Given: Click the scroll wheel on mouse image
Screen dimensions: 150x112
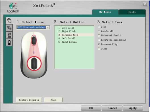Looking at the screenshot, I should pos(34,40).
